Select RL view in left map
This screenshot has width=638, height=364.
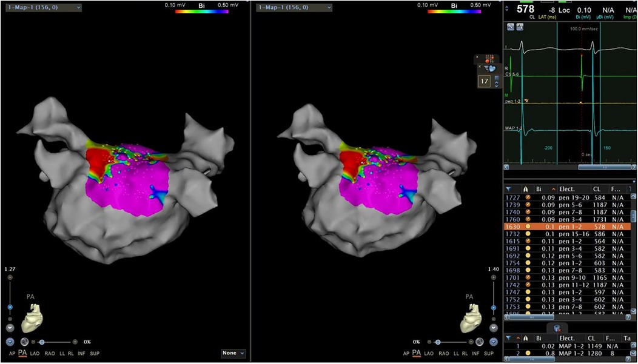pos(71,354)
